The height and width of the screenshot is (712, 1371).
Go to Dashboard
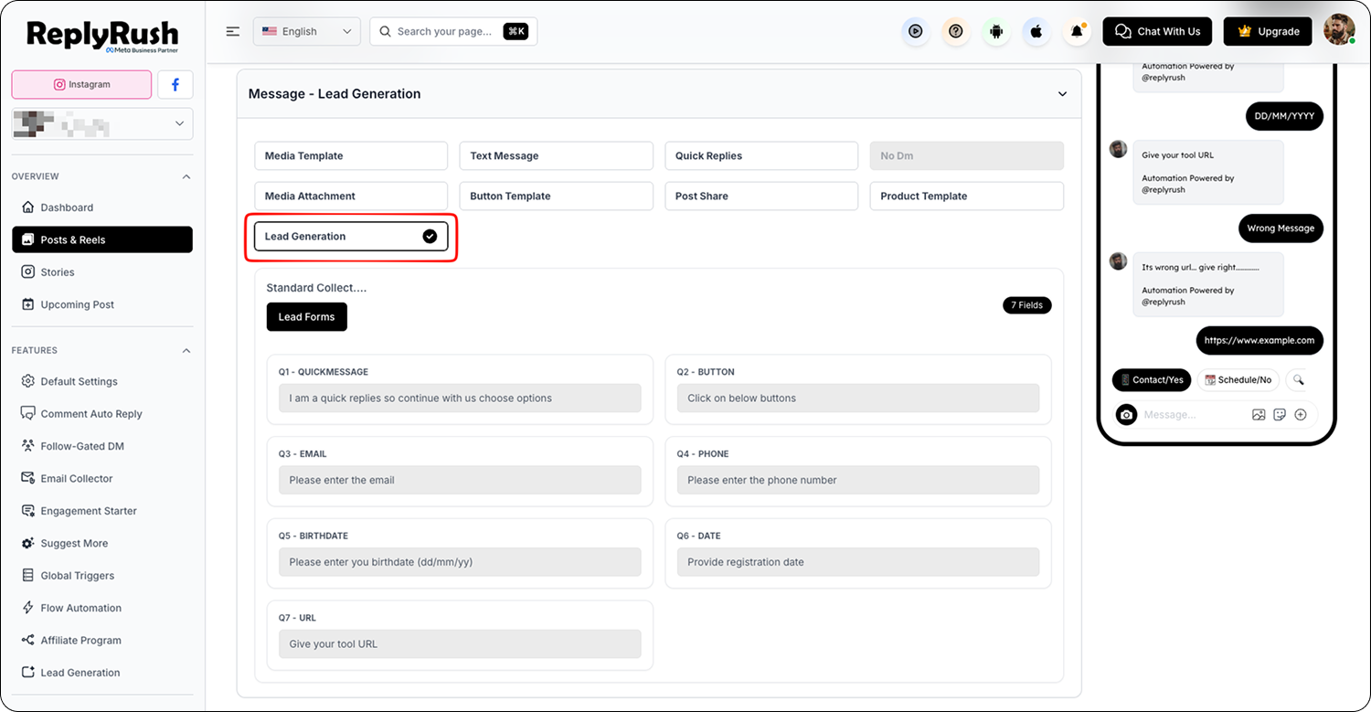point(102,207)
